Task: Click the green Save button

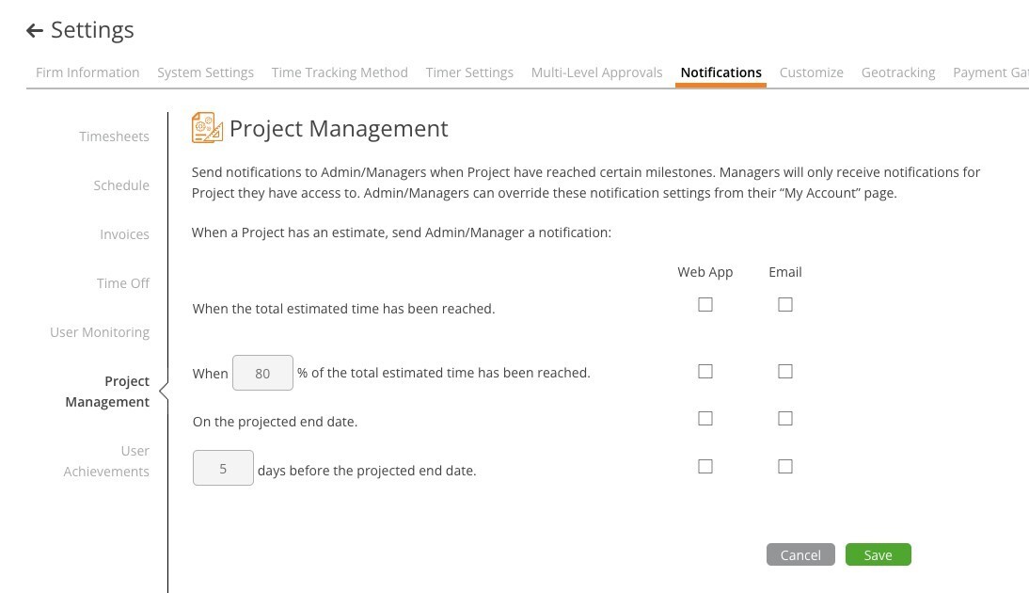Action: click(x=879, y=555)
